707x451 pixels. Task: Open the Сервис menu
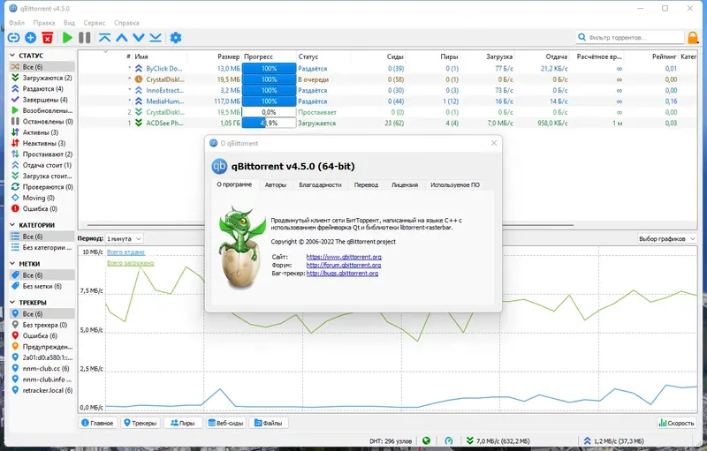pos(95,22)
